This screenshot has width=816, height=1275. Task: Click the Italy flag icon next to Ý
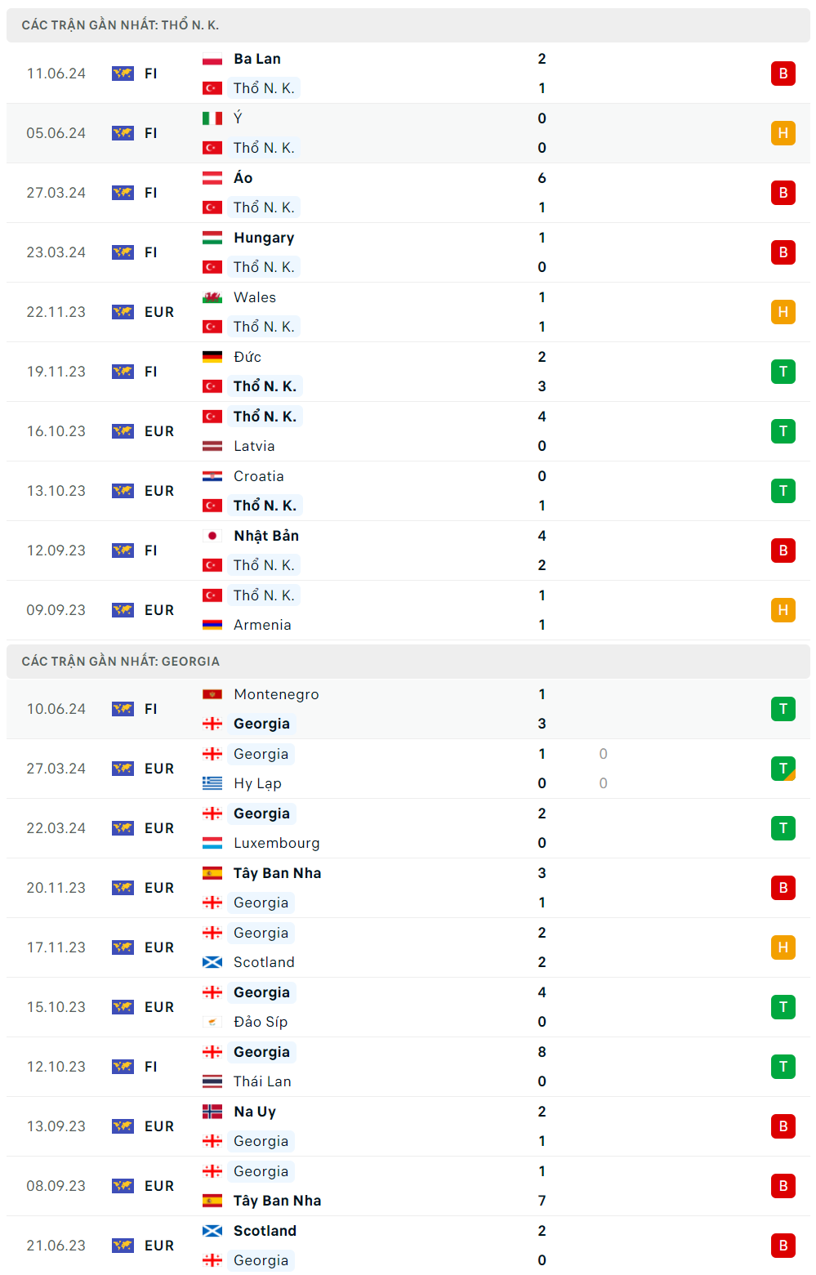coord(212,118)
